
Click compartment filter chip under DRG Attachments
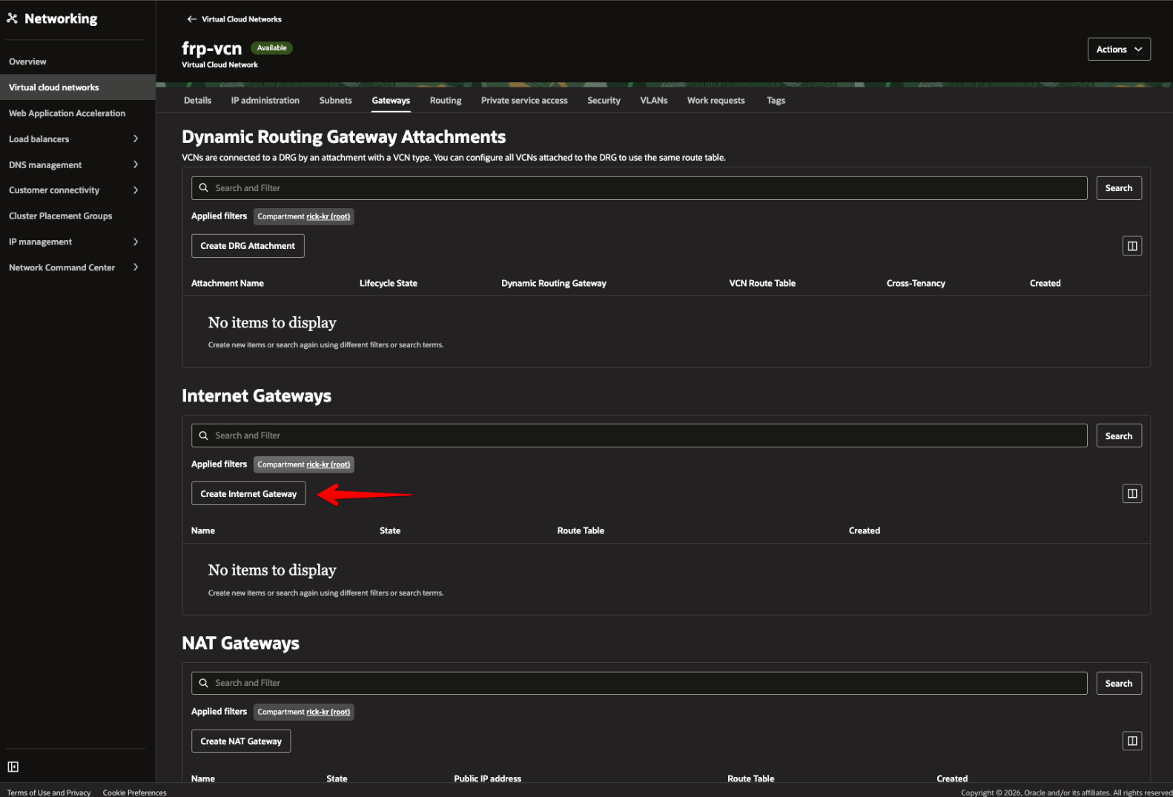[x=304, y=216]
